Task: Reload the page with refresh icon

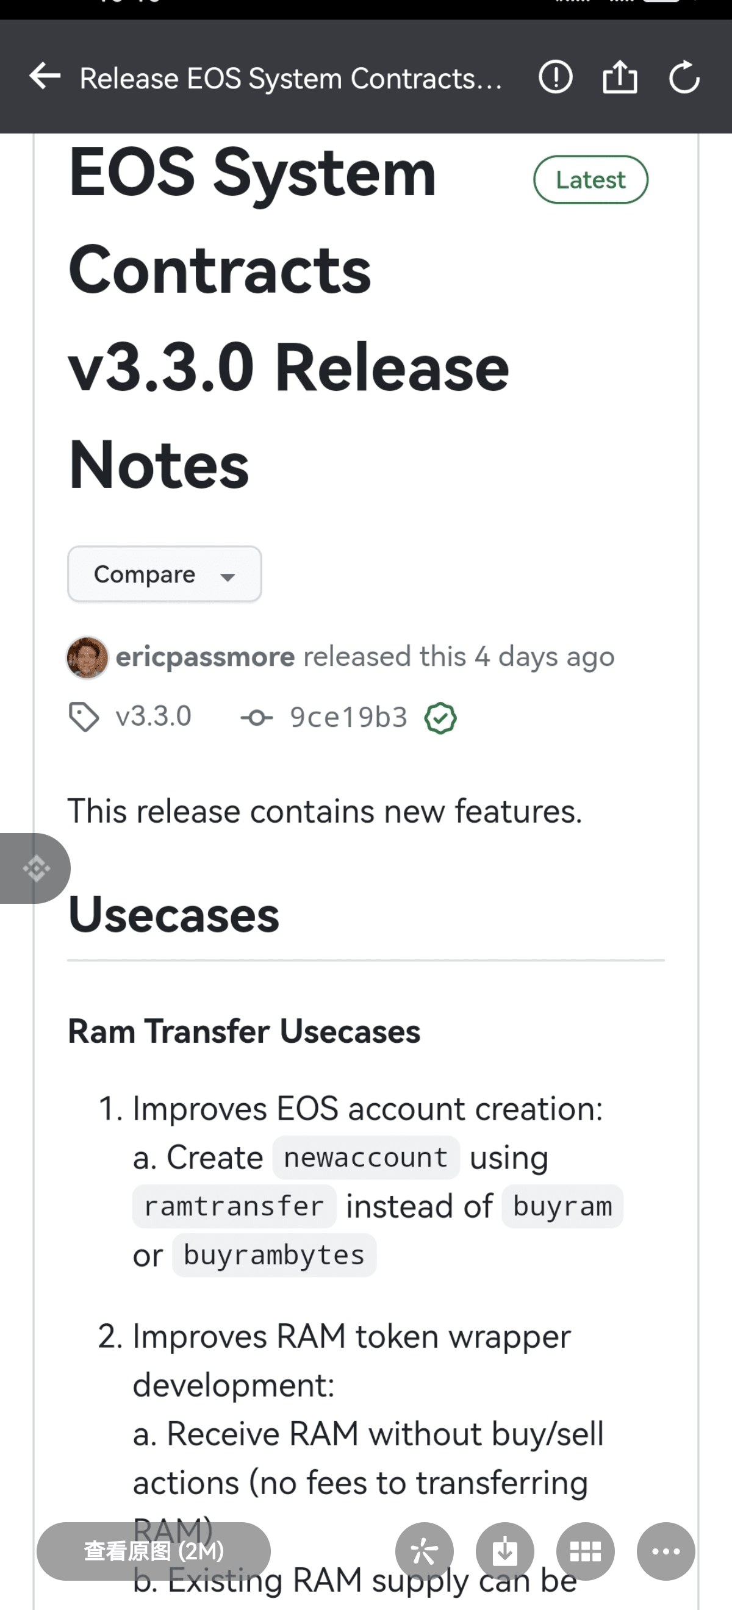Action: 684,77
